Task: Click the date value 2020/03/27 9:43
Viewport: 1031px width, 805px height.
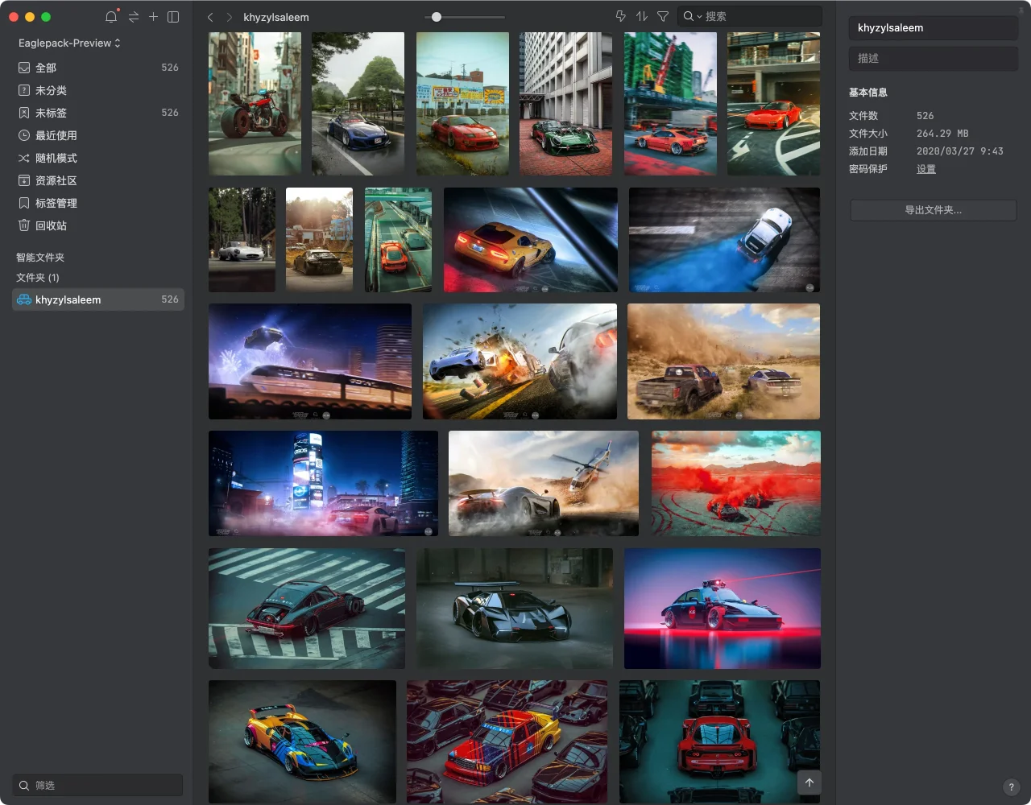Action: 960,151
